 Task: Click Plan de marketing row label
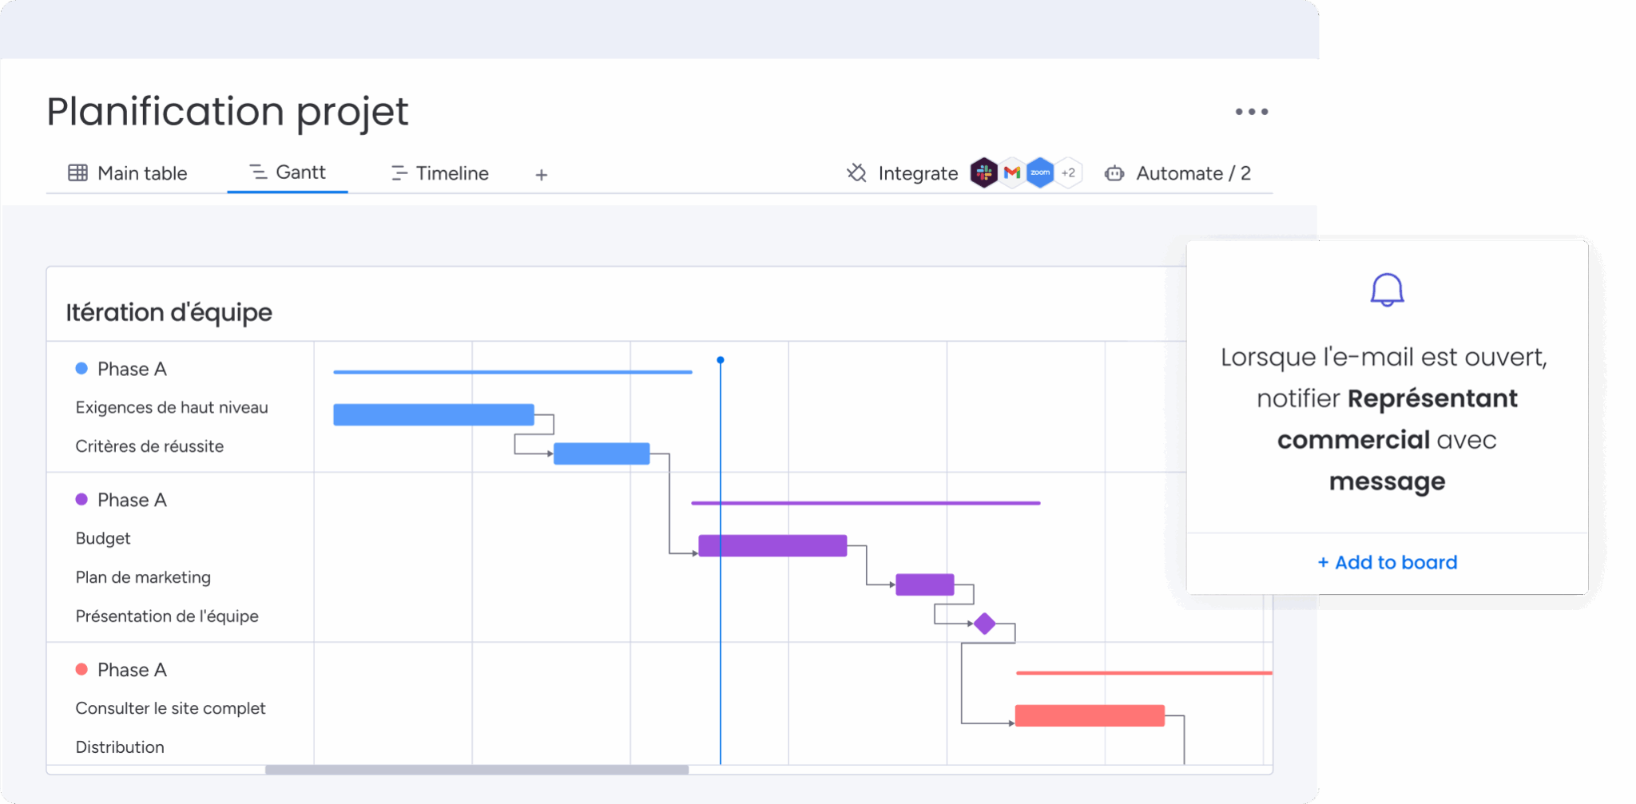click(143, 577)
